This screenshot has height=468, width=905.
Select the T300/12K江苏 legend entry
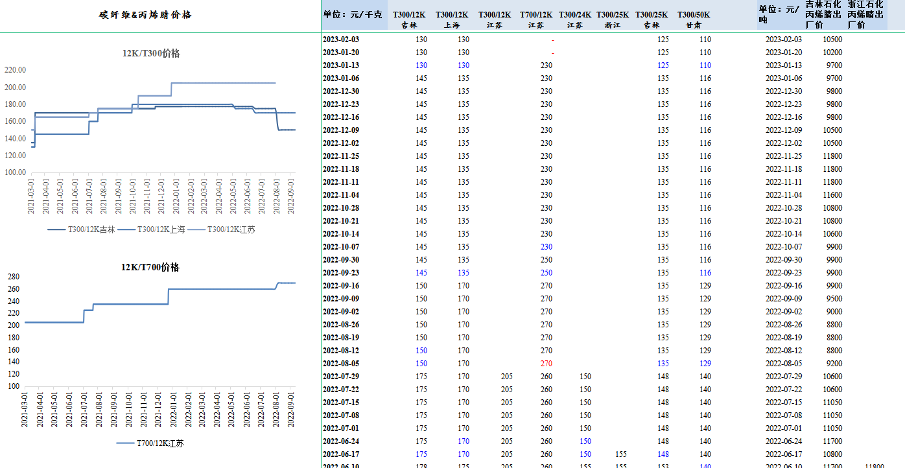click(222, 229)
